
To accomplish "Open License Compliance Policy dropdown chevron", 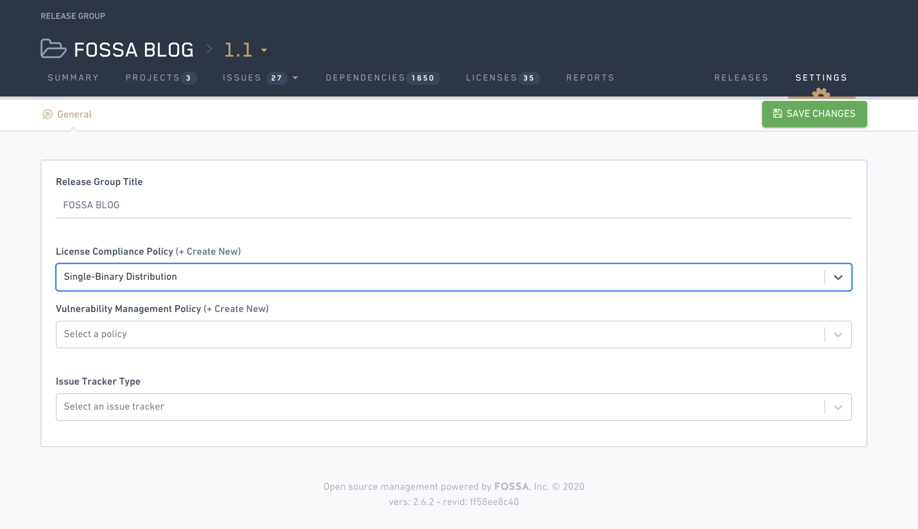I will [838, 277].
